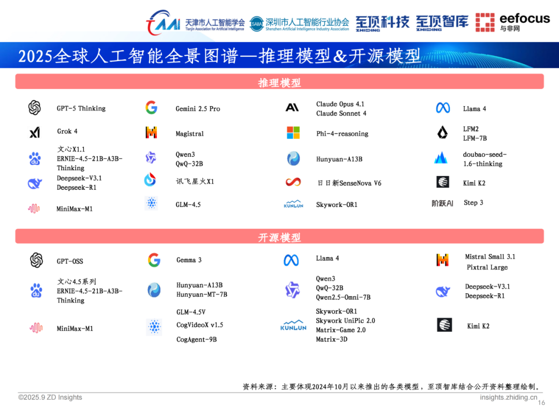Click the GPT-OSS label
Viewport: 559px width, 419px height.
coord(70,261)
